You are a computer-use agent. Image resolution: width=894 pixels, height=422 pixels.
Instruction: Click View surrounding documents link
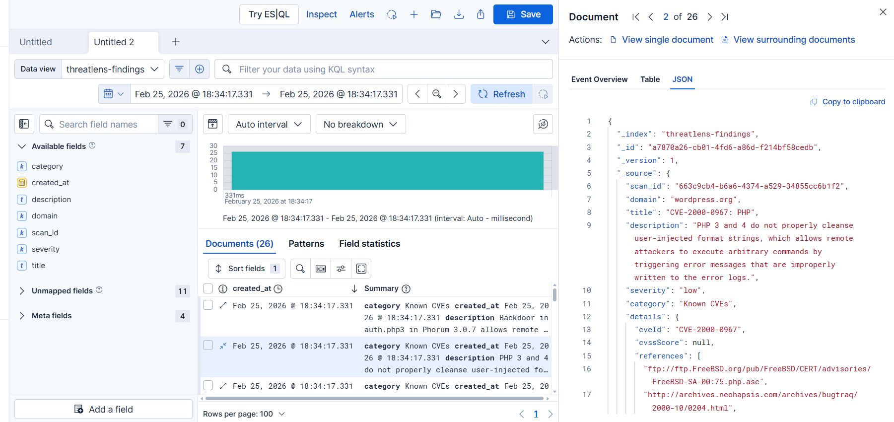(788, 40)
